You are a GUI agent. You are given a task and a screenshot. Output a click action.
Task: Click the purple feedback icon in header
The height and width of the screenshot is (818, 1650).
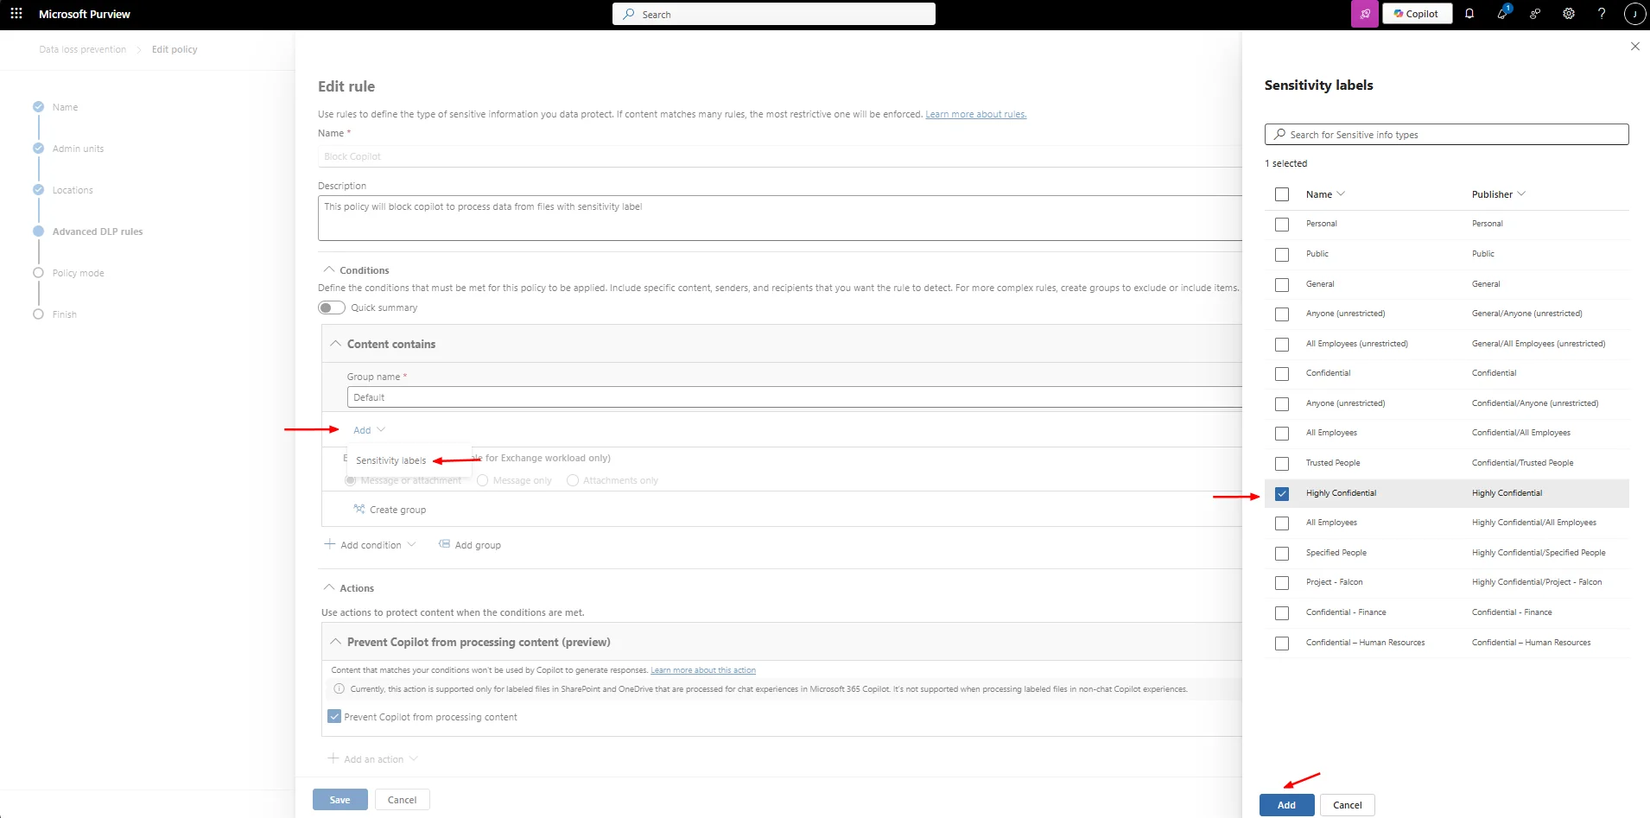pyautogui.click(x=1365, y=14)
